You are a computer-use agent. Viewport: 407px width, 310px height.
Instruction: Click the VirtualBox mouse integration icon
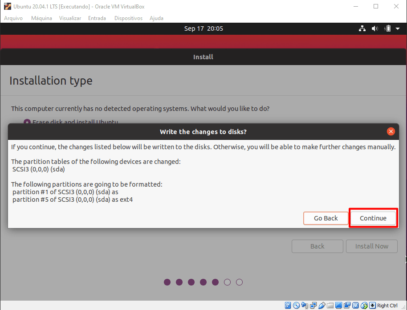(x=364, y=306)
